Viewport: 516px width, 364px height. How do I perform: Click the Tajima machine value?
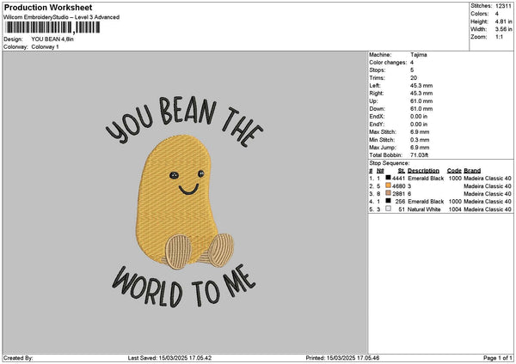pyautogui.click(x=419, y=54)
